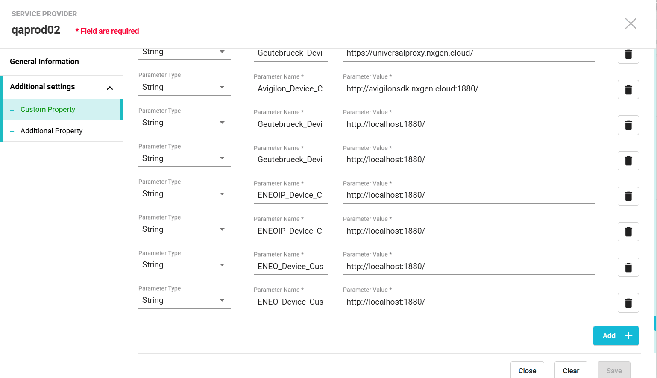Image resolution: width=657 pixels, height=378 pixels.
Task: Select the Additional Property menu item
Action: pos(51,131)
